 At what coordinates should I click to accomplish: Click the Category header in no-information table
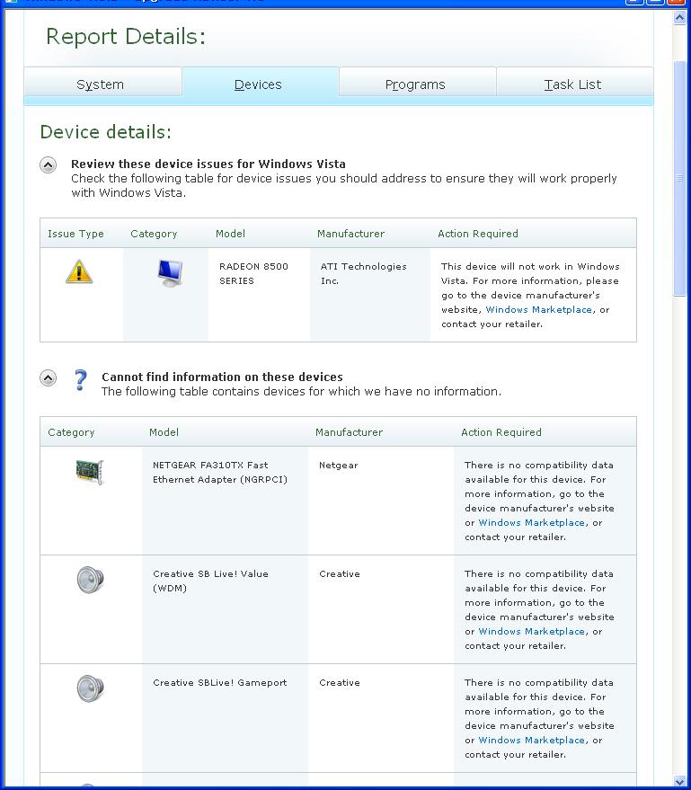[x=71, y=432]
